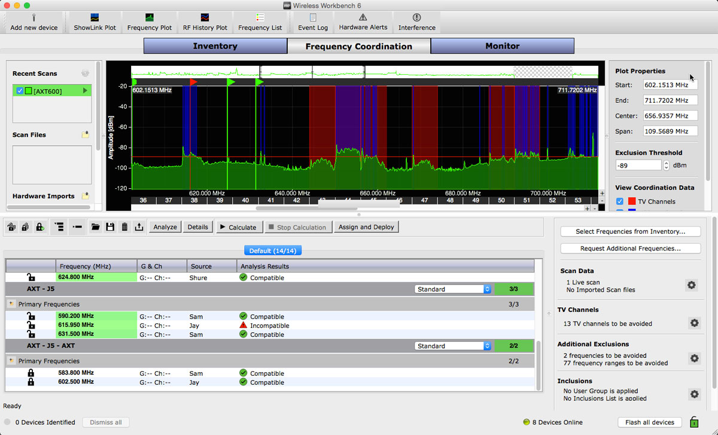Click the AXT600 green color swatch
The width and height of the screenshot is (718, 435).
click(x=28, y=91)
